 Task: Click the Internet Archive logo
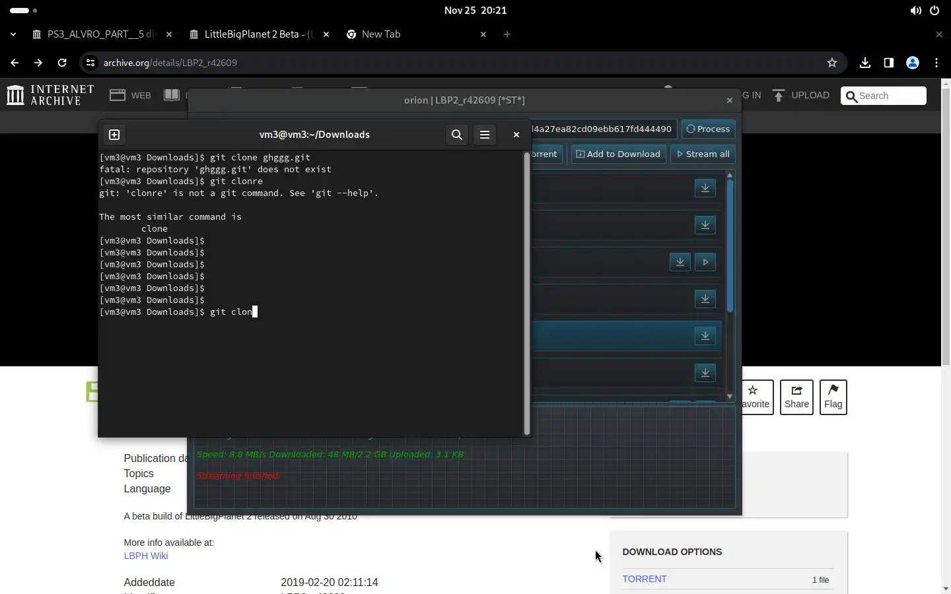point(51,95)
